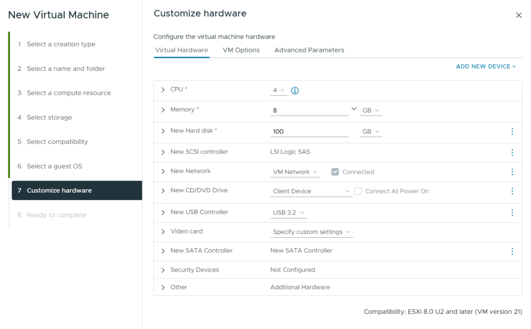Open the USB 3.2 version dropdown
This screenshot has width=531, height=329.
(288, 212)
